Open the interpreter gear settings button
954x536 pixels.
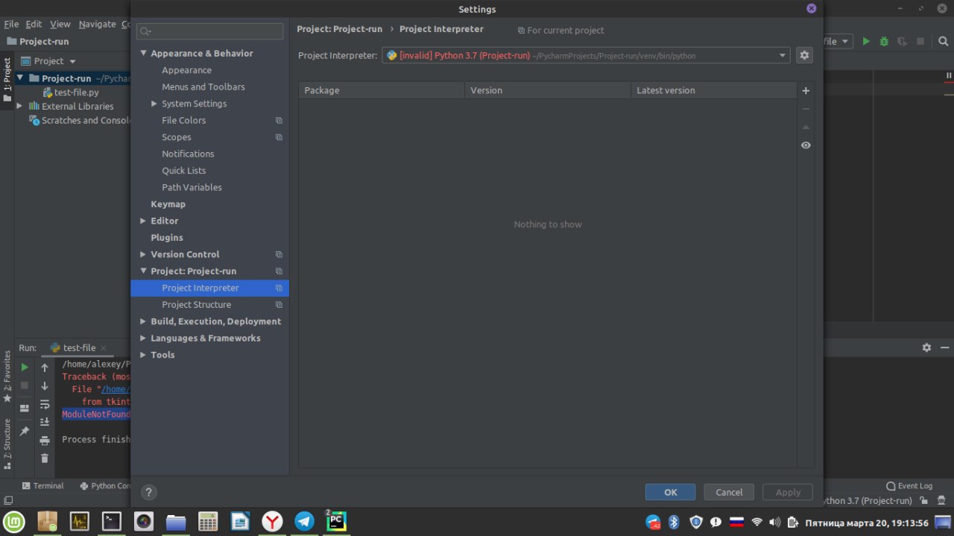[804, 55]
